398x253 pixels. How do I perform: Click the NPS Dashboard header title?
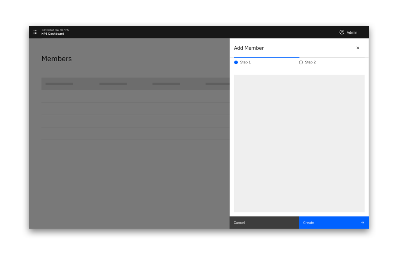53,34
